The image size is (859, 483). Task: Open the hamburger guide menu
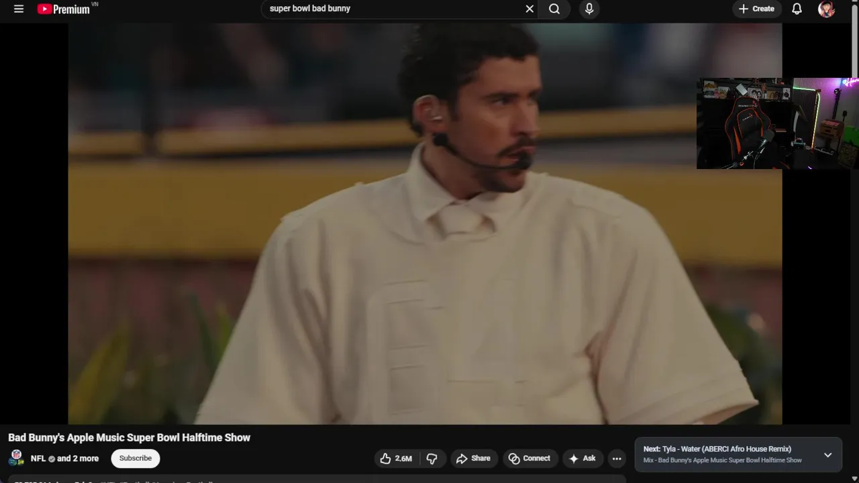[19, 9]
